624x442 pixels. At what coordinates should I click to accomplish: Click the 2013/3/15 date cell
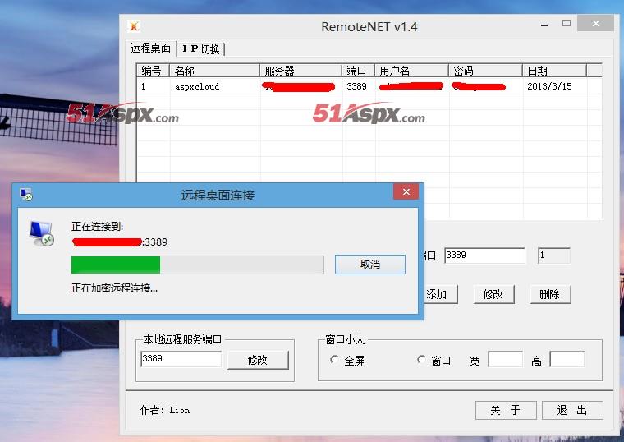(549, 86)
